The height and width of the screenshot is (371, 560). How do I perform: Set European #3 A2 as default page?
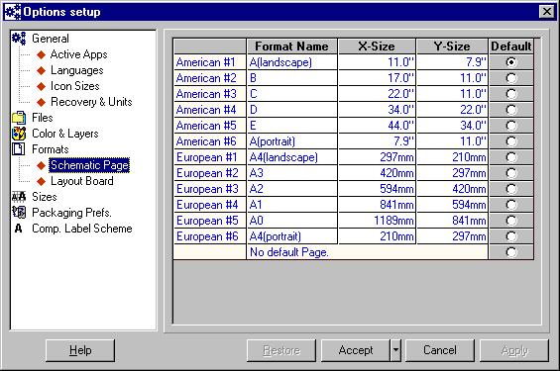coord(511,189)
